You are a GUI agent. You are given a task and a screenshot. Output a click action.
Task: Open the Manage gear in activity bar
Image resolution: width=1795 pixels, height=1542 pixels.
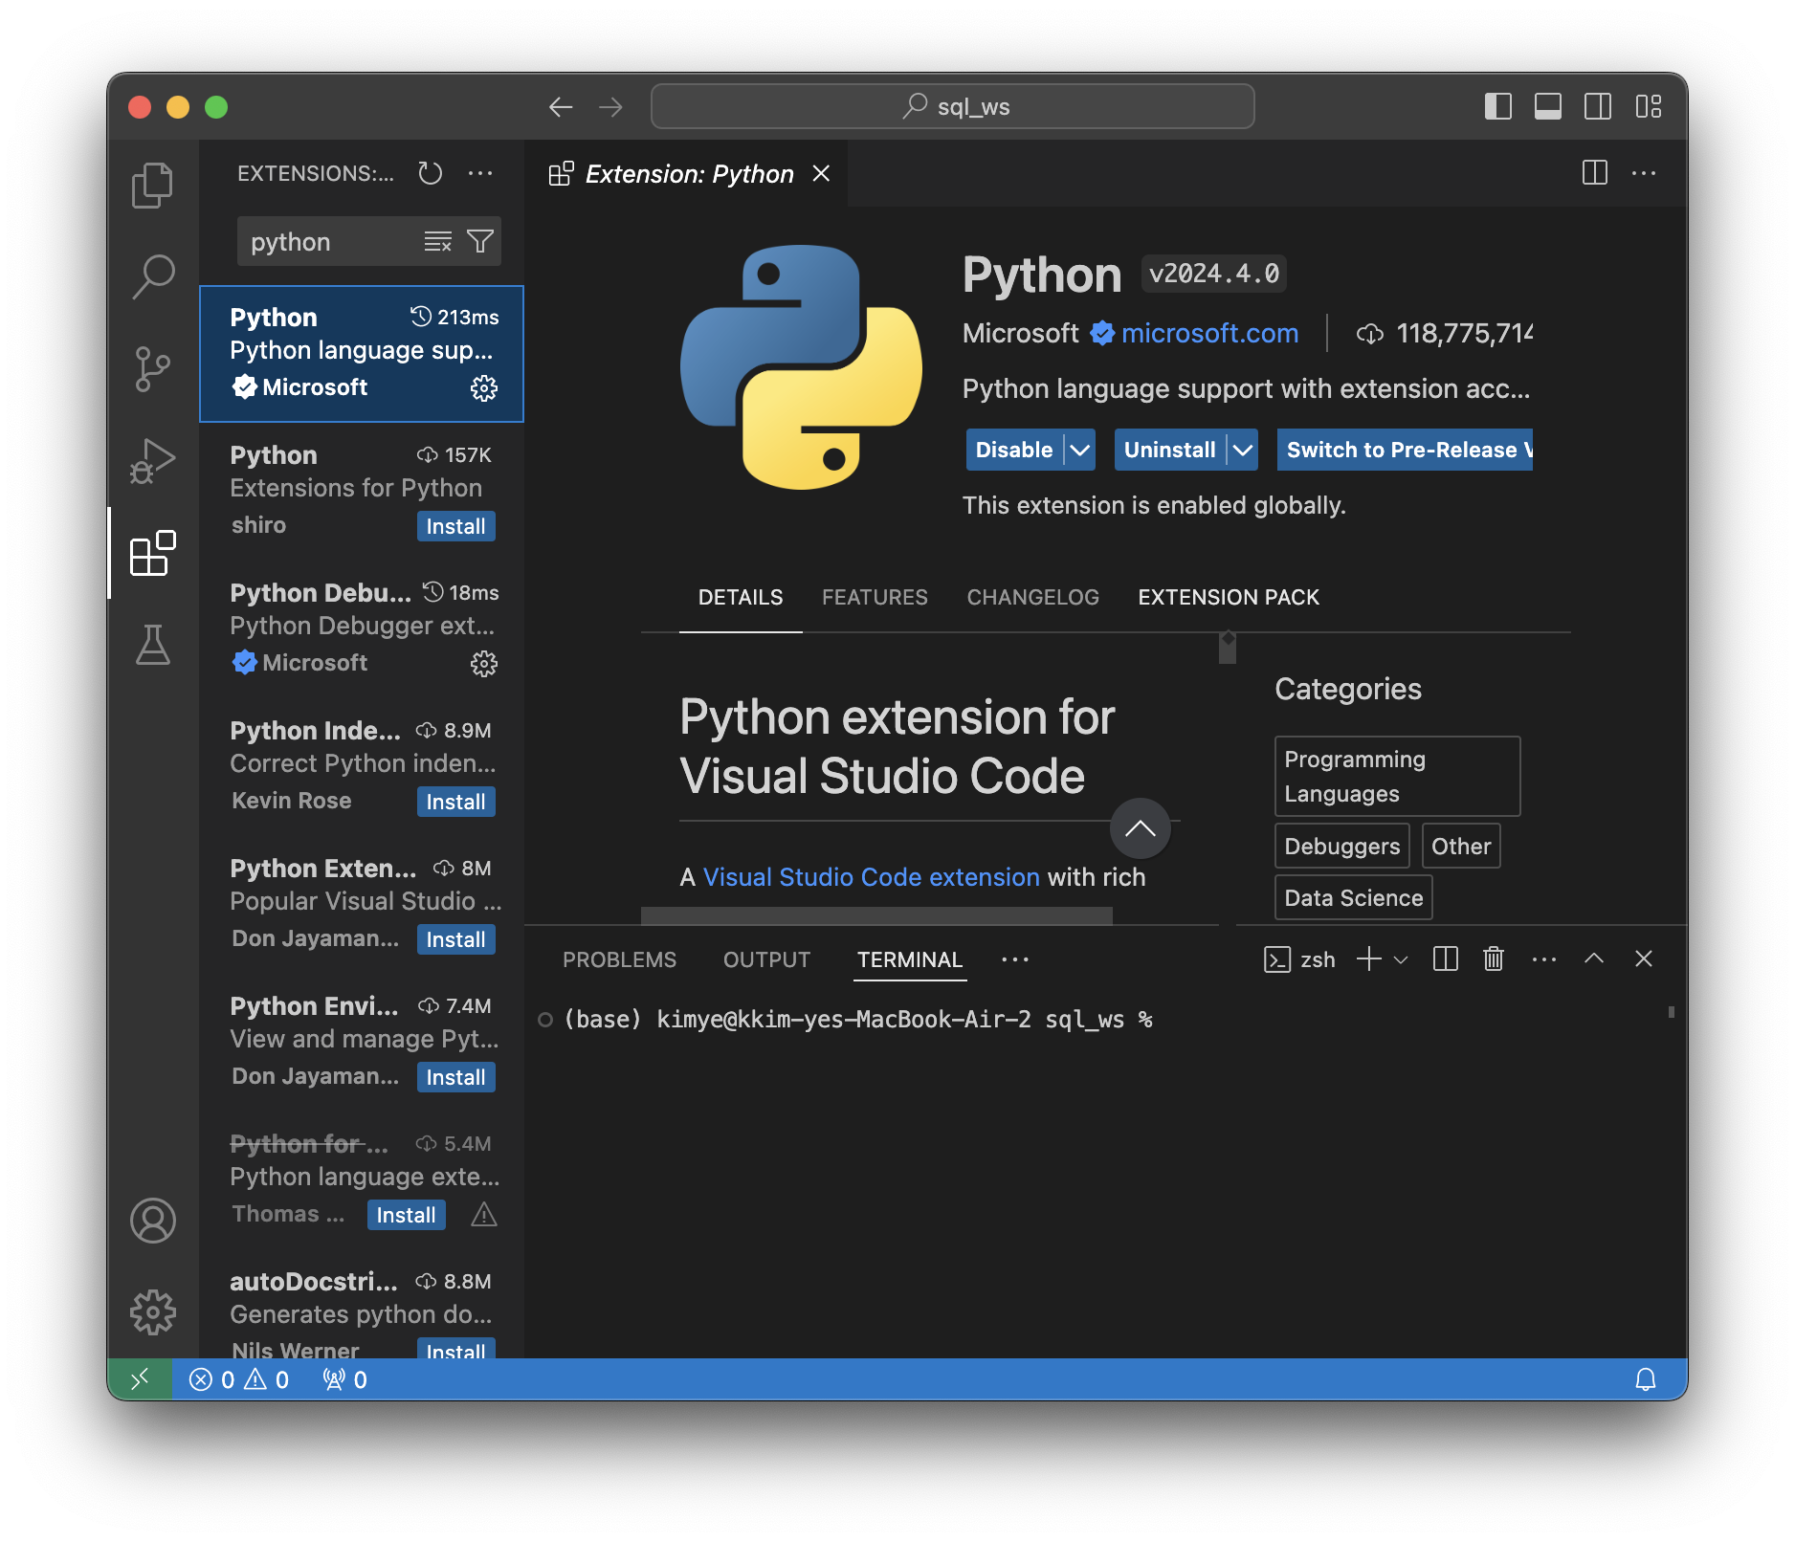[x=153, y=1312]
